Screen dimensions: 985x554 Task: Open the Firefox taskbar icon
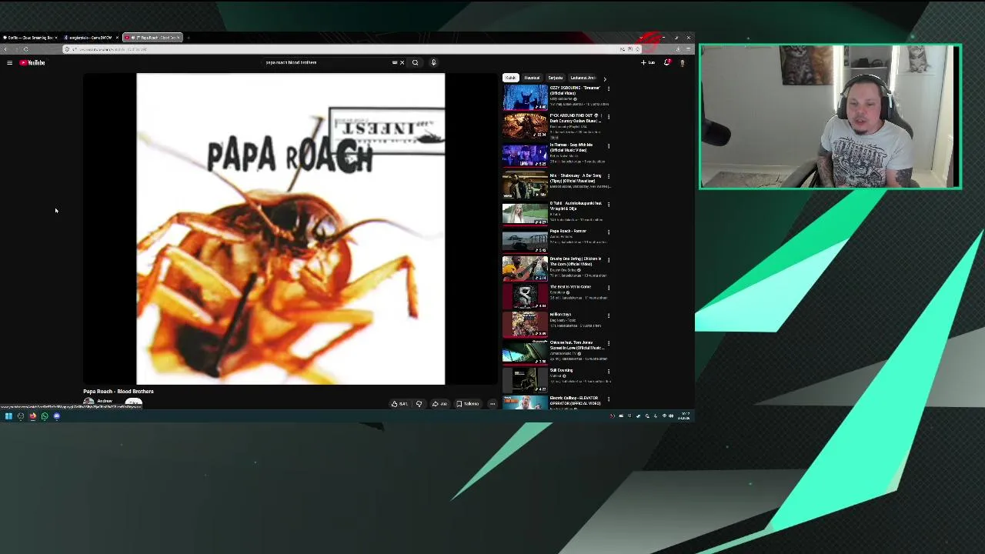pos(32,416)
